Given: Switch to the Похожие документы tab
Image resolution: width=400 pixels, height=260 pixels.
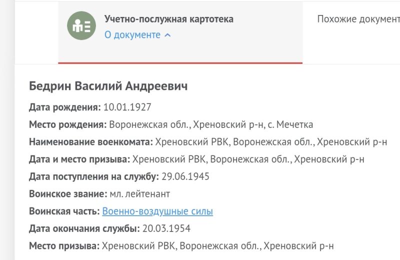Looking at the screenshot, I should [358, 19].
